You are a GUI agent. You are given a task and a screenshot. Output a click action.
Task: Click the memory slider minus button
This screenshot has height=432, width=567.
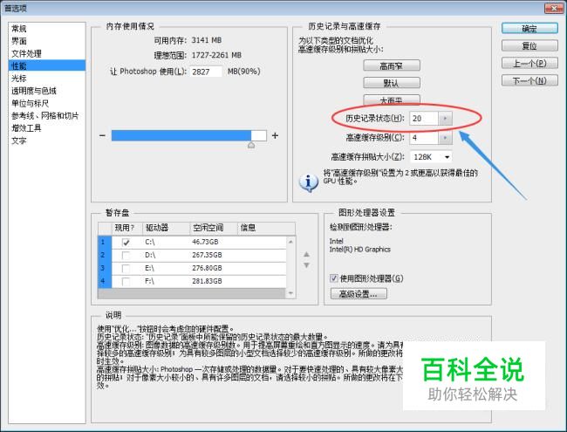click(102, 135)
